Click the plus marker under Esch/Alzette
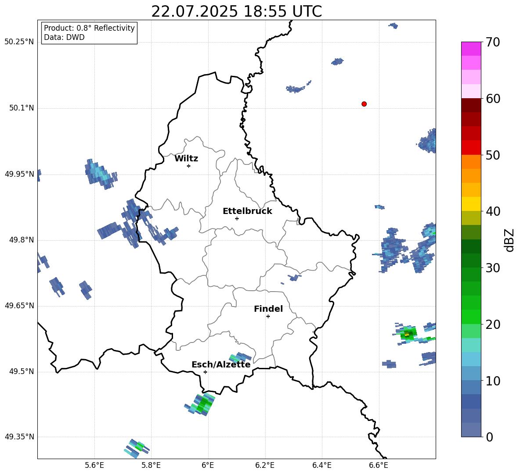This screenshot has height=474, width=520. coord(205,372)
